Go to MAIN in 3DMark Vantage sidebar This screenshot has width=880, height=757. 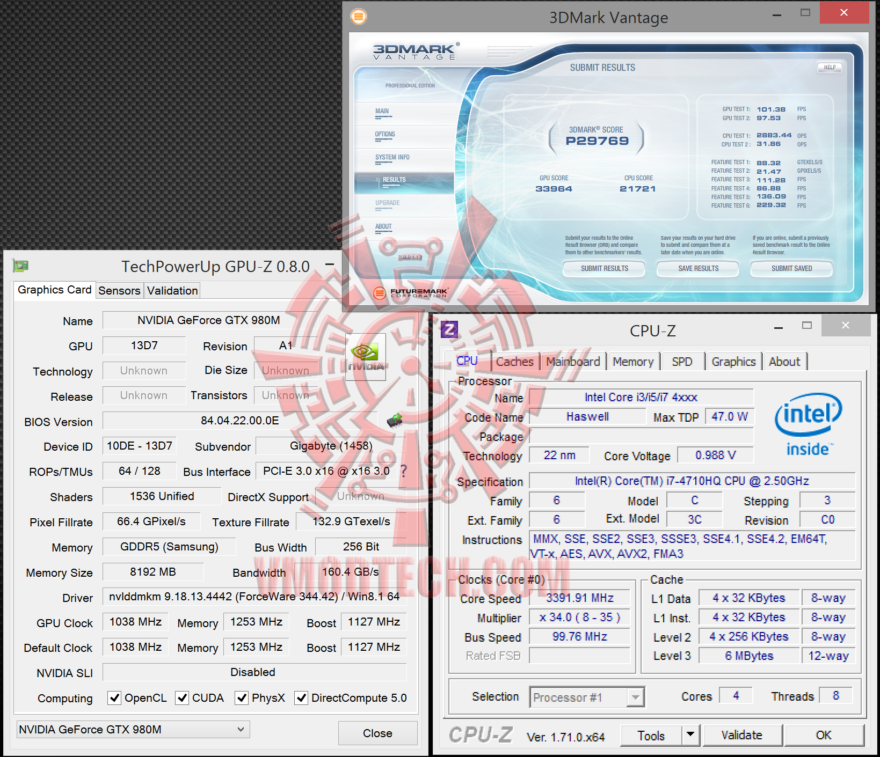pos(404,113)
